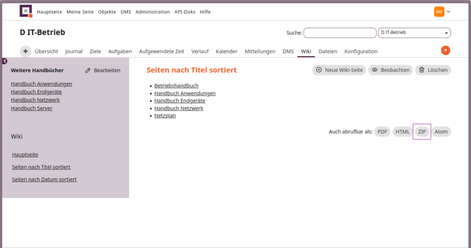
Task: Open the Netzplan wiki page
Action: (x=165, y=116)
